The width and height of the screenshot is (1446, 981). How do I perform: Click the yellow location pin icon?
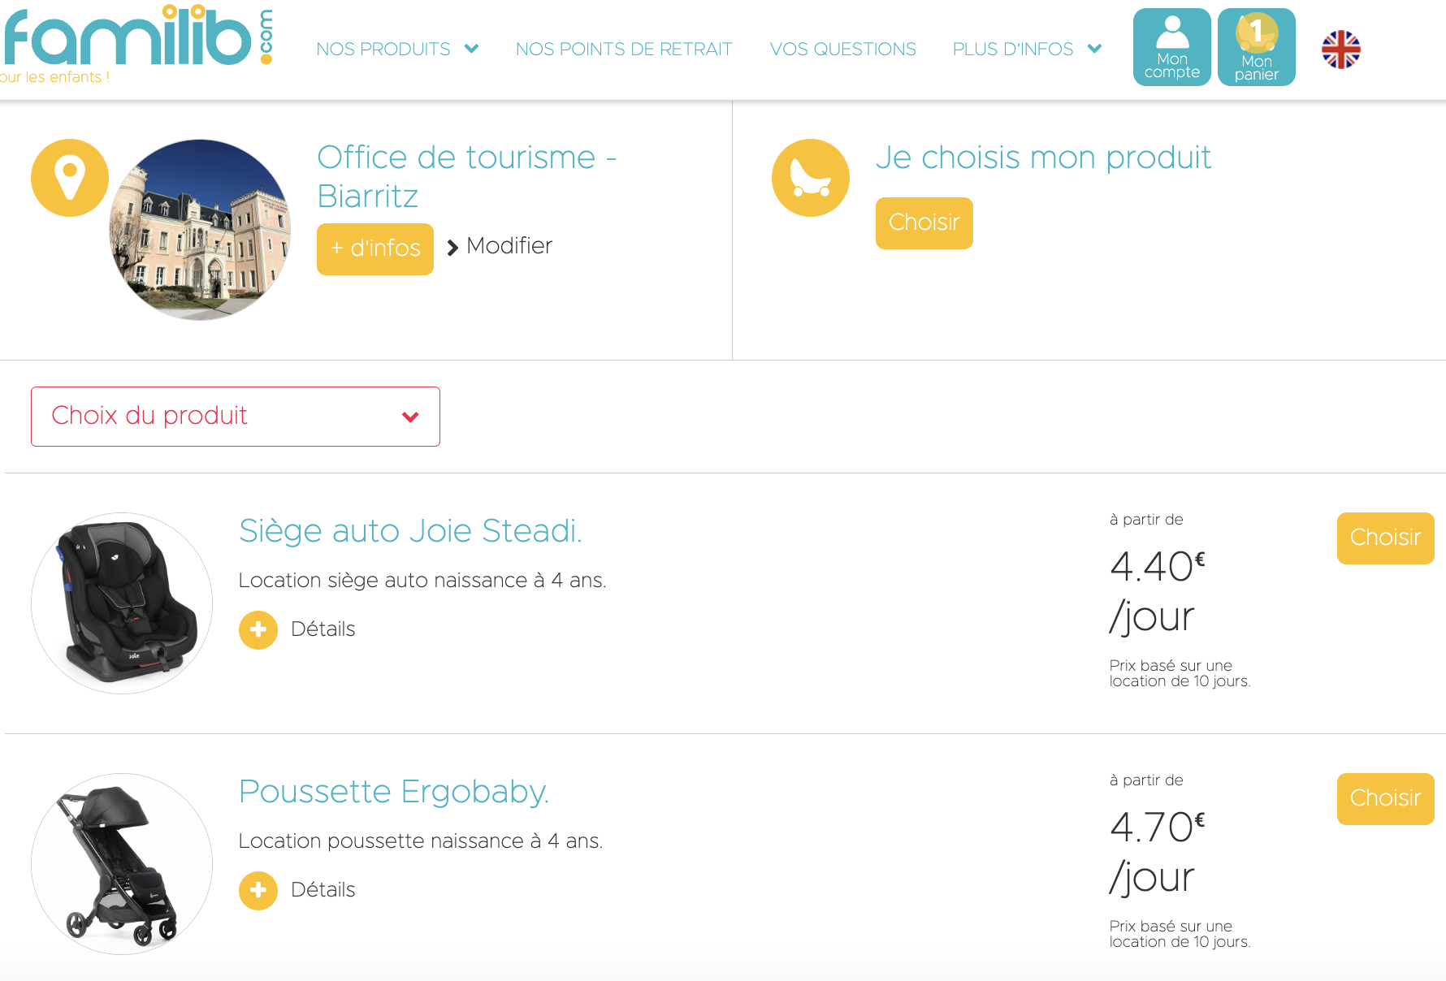70,178
